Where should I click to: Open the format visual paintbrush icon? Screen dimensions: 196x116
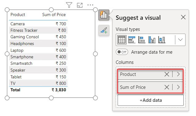(104, 30)
